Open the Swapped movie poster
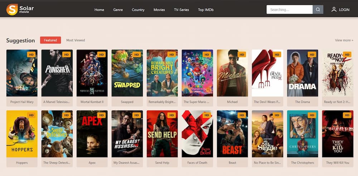This screenshot has height=176, width=358. coord(127,73)
